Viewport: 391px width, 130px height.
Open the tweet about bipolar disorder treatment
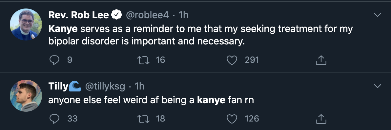point(200,35)
